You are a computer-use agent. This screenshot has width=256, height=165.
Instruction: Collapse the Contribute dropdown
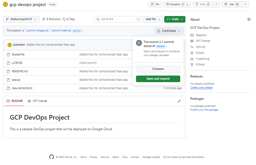coord(169,31)
